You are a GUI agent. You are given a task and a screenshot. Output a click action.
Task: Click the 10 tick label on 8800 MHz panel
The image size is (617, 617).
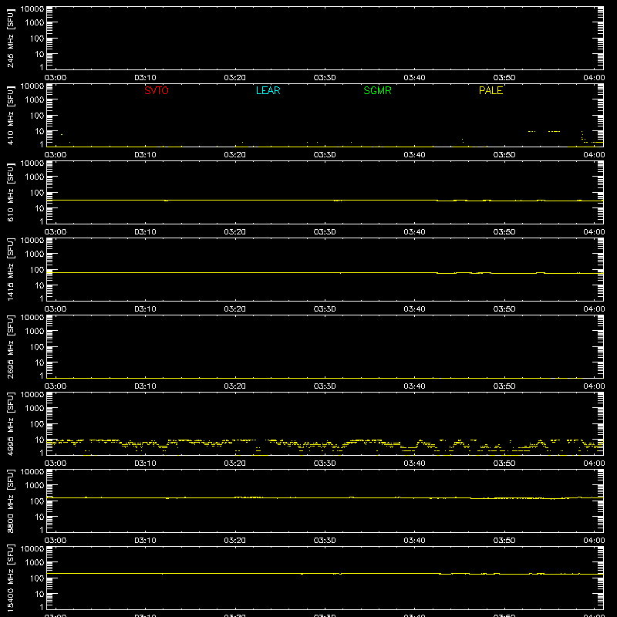[x=39, y=517]
